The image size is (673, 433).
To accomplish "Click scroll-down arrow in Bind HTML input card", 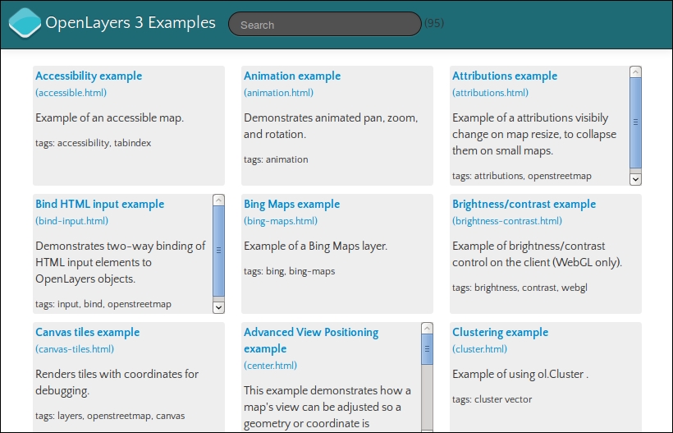I will coord(218,307).
